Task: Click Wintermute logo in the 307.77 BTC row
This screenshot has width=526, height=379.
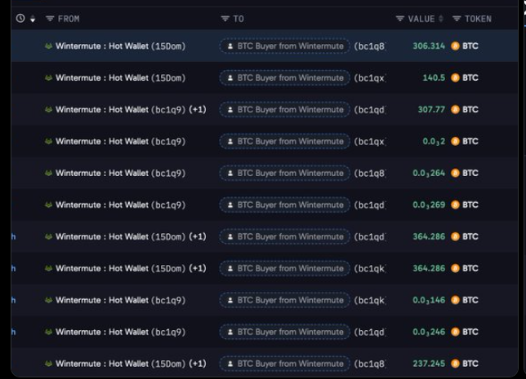Action: click(x=49, y=110)
